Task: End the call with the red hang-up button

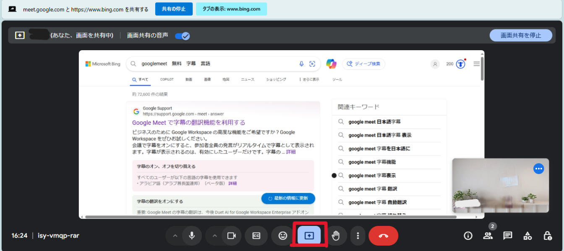Action: point(383,236)
